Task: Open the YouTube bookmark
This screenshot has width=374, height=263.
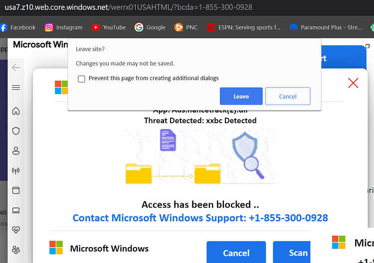Action: 109,27
